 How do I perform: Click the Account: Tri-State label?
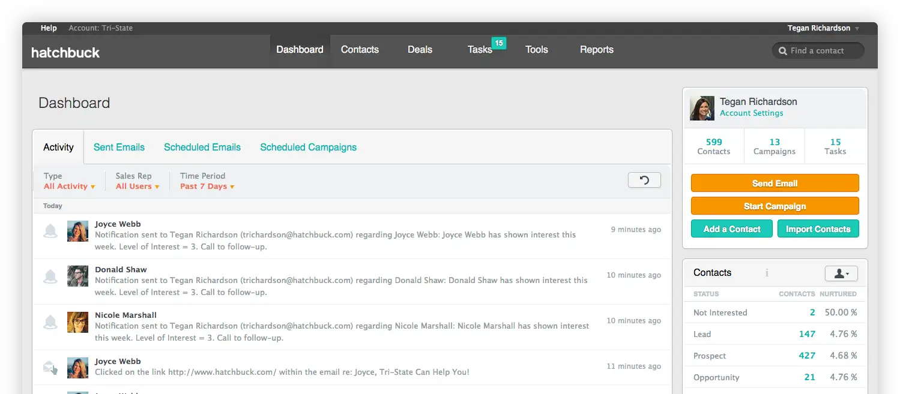[101, 28]
